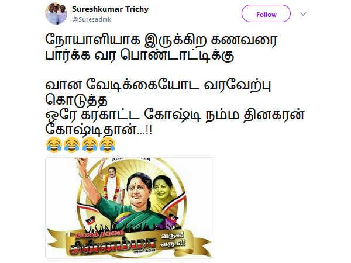Click the gold ribbon banner with red Tamil title
351x263 pixels.
pyautogui.click(x=129, y=244)
